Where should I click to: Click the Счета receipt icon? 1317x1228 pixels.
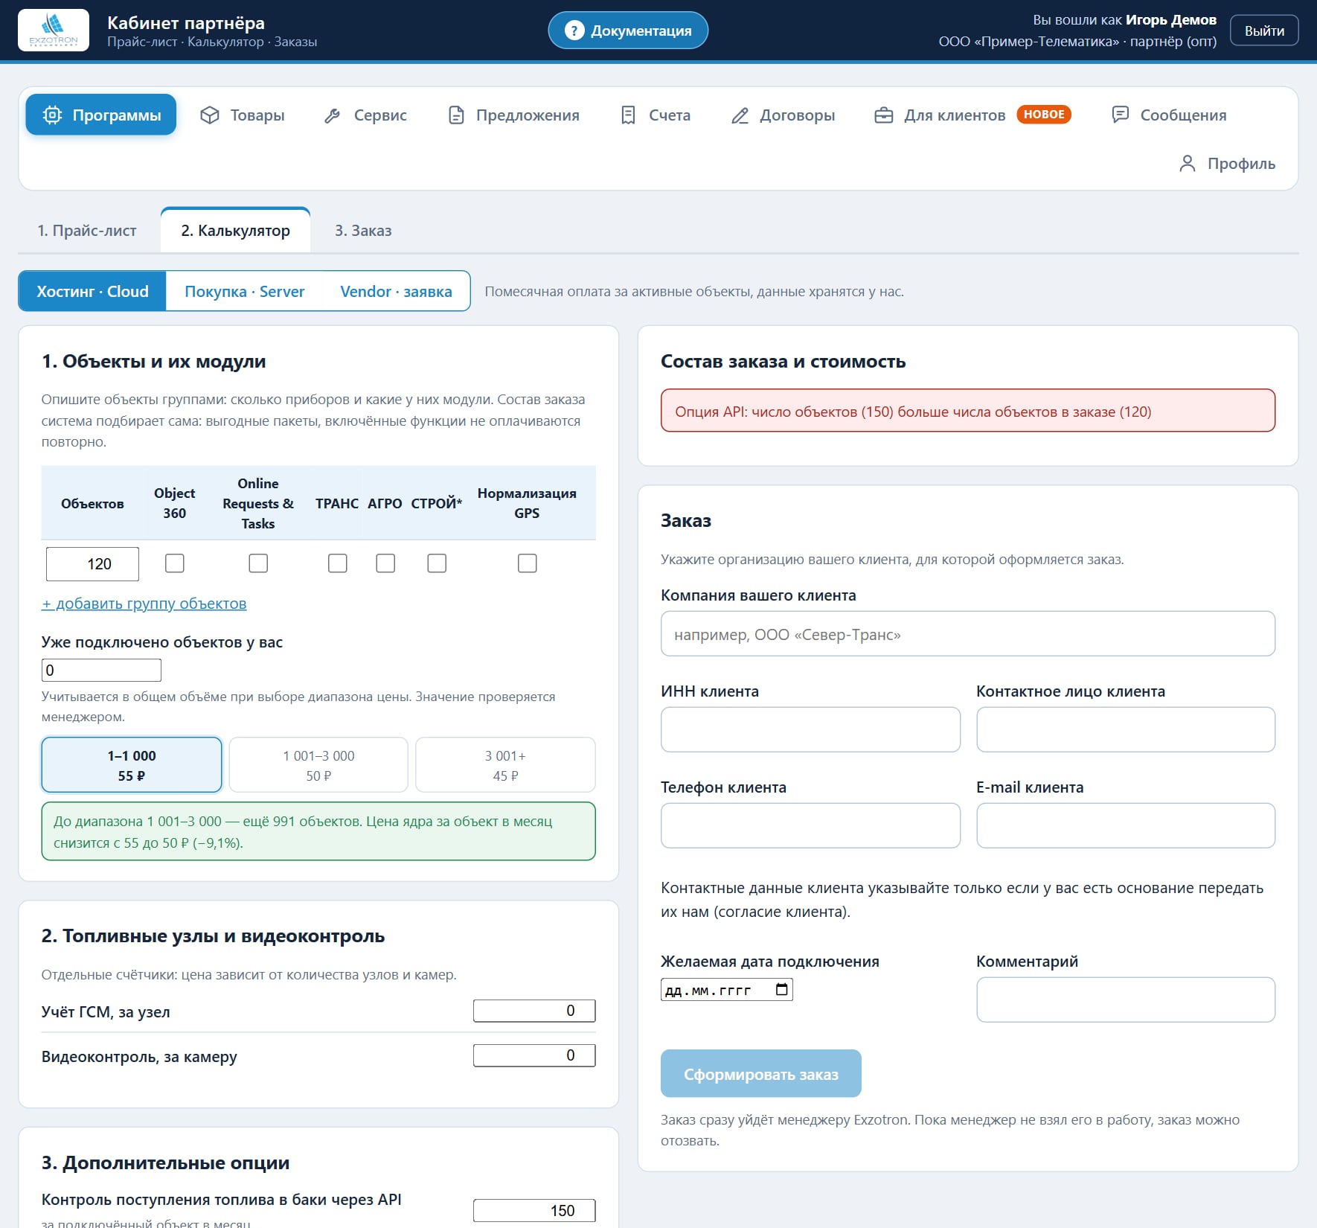[628, 115]
